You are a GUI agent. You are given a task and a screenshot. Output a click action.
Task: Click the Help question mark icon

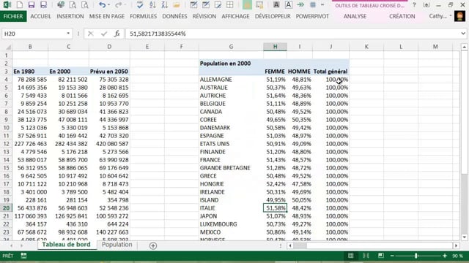(x=414, y=5)
